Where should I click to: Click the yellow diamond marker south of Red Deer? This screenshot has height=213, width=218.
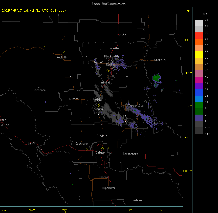[x=107, y=71]
